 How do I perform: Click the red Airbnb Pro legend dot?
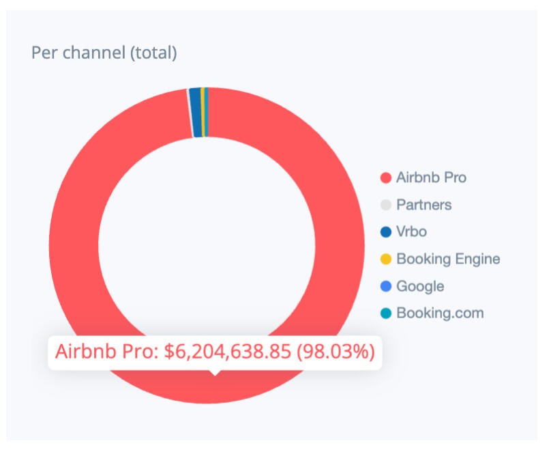pyautogui.click(x=386, y=178)
